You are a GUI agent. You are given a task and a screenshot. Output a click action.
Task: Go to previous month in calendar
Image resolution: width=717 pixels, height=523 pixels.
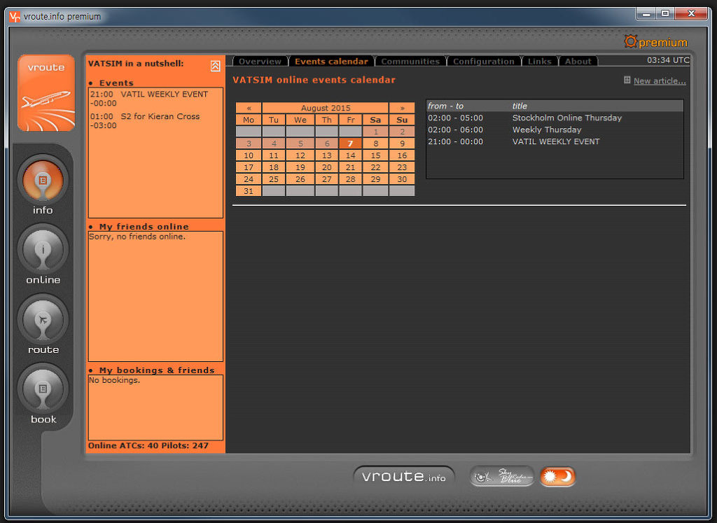tap(249, 109)
